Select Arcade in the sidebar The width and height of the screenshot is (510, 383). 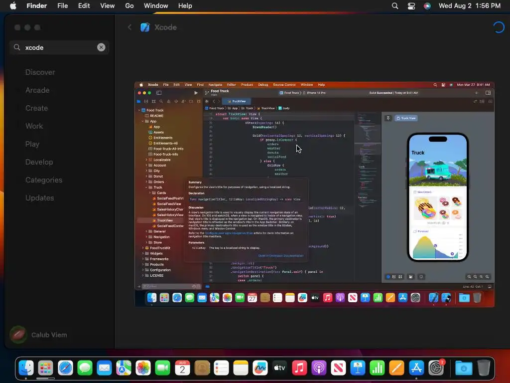pos(37,90)
